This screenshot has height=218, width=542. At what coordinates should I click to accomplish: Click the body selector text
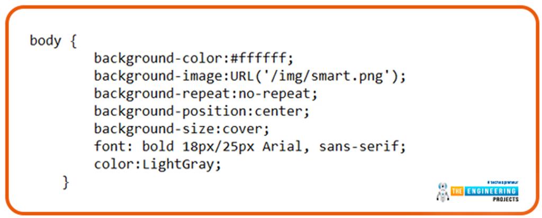[x=46, y=41]
